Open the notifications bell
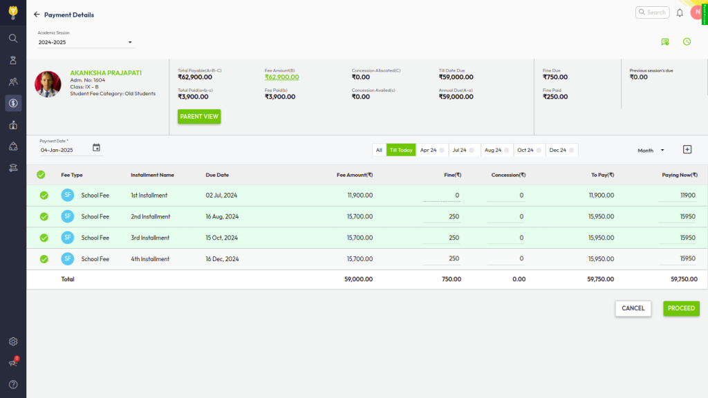This screenshot has width=708, height=398. click(680, 12)
